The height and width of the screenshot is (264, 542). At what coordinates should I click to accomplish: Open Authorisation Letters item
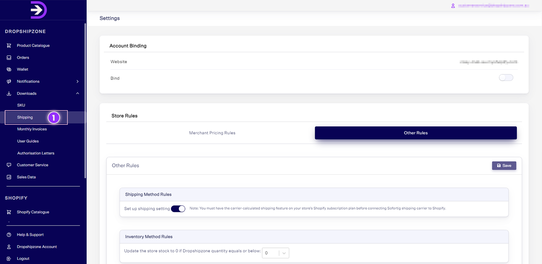tap(36, 153)
